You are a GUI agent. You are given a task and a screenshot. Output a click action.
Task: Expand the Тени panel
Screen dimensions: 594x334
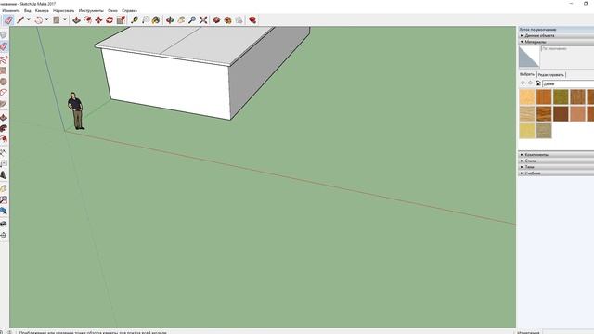tap(556, 167)
